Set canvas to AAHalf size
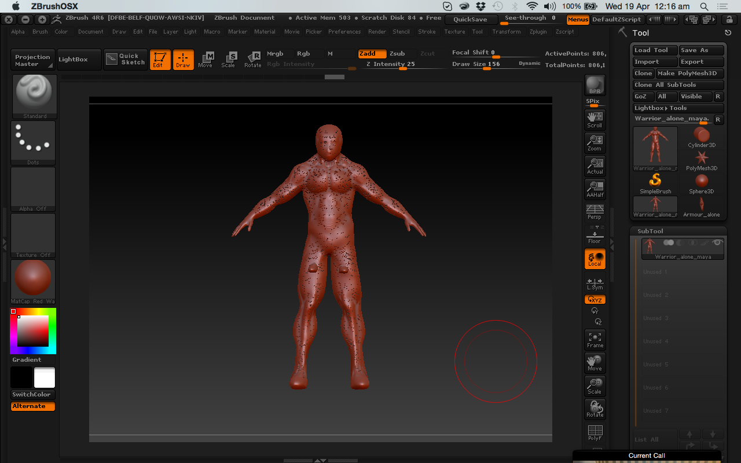 point(595,189)
